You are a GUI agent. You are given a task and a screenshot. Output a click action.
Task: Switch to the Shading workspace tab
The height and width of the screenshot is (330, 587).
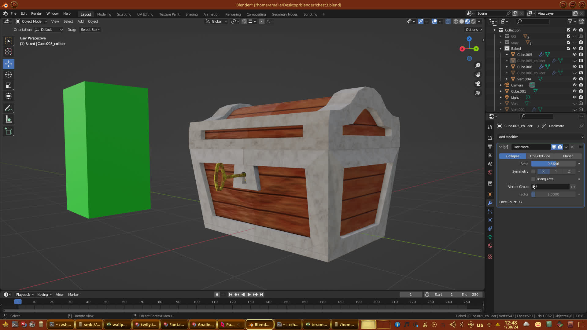point(191,14)
